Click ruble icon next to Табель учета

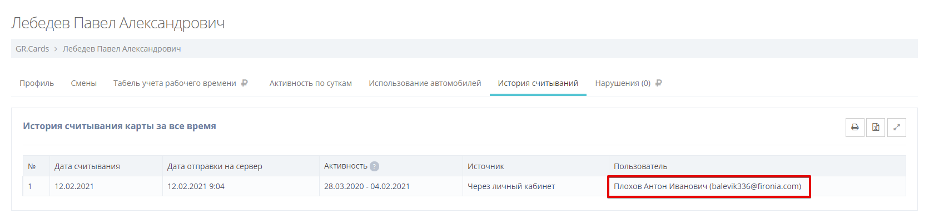[245, 83]
